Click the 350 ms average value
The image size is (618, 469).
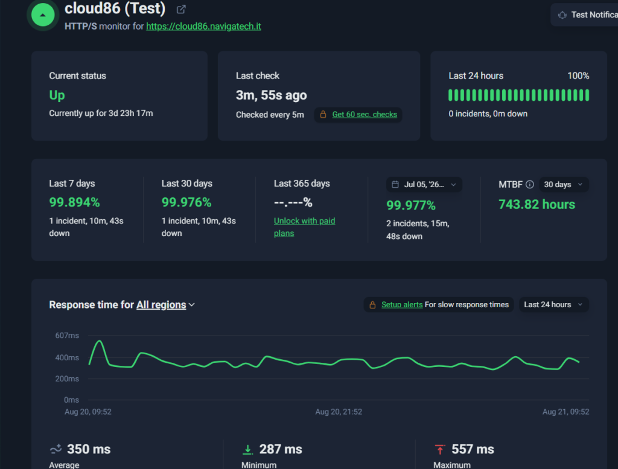tap(89, 449)
